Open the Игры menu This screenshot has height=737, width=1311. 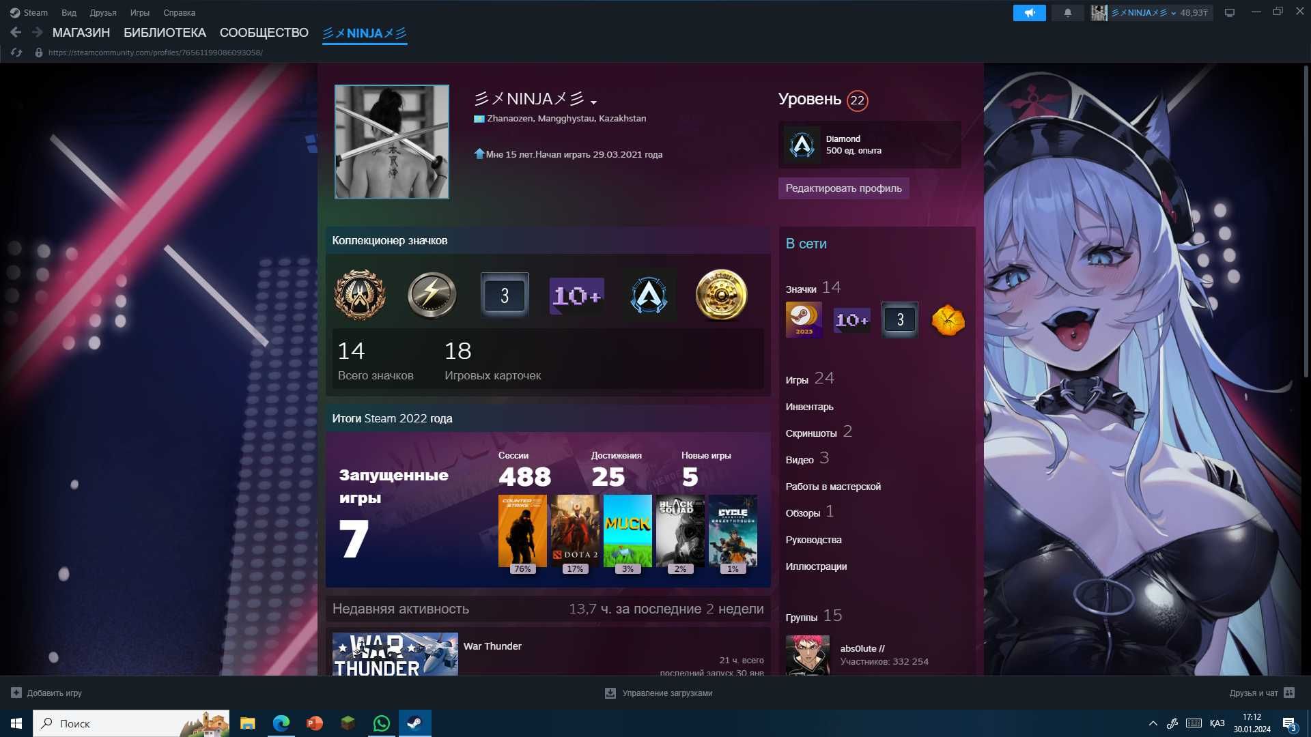(140, 12)
